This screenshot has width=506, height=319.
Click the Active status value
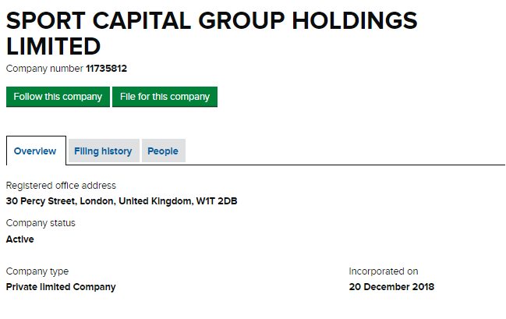click(20, 239)
